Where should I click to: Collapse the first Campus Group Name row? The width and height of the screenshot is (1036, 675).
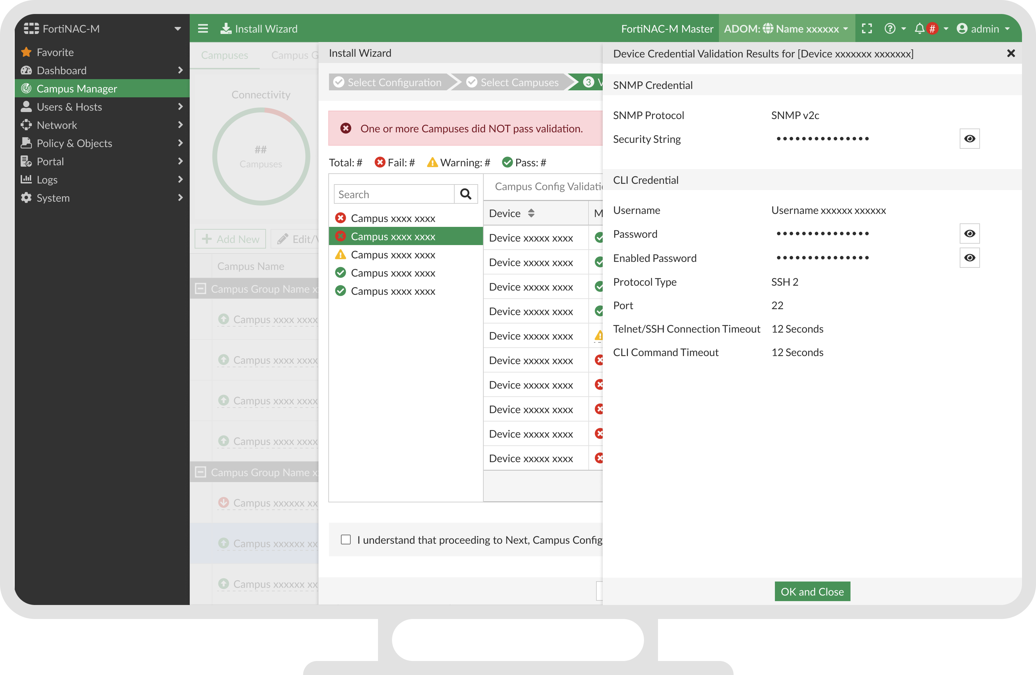click(x=200, y=289)
